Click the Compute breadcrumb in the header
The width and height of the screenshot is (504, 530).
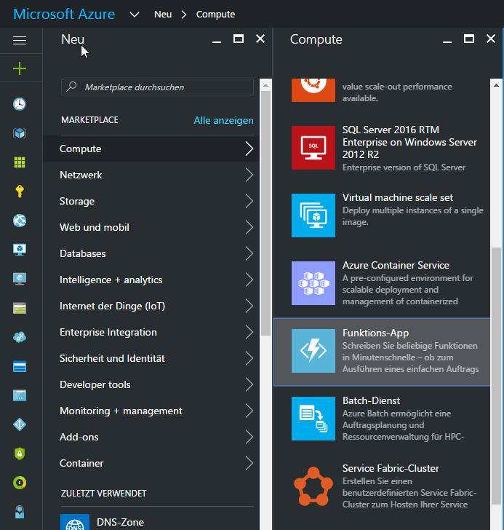pos(215,15)
